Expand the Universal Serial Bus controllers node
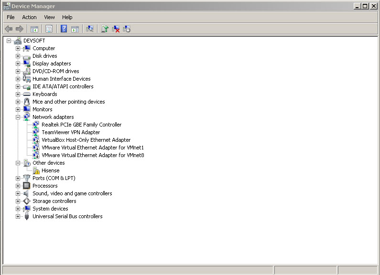The height and width of the screenshot is (275, 380). 18,216
